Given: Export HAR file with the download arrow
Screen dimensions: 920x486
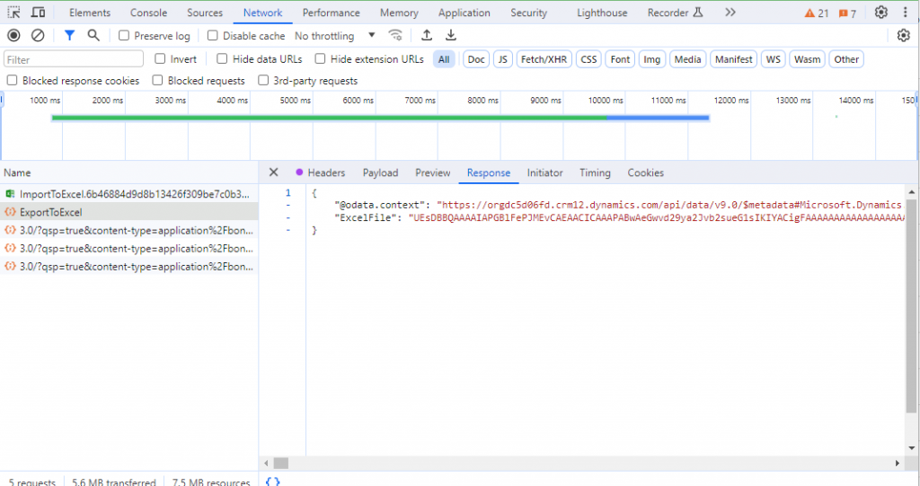Looking at the screenshot, I should pos(451,36).
